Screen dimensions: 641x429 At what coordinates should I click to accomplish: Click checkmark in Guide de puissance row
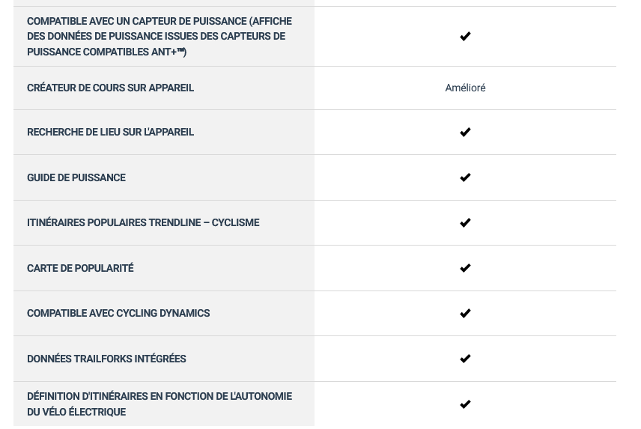465,177
